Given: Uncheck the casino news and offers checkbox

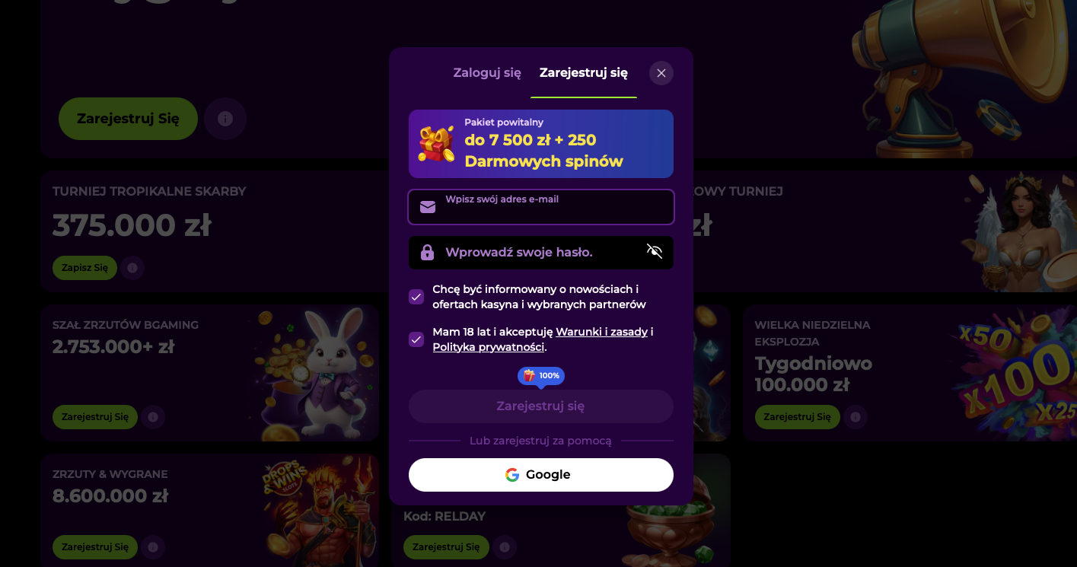Looking at the screenshot, I should coord(416,297).
